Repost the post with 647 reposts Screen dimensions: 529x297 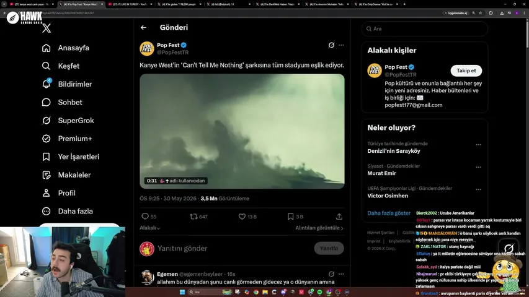click(x=198, y=217)
